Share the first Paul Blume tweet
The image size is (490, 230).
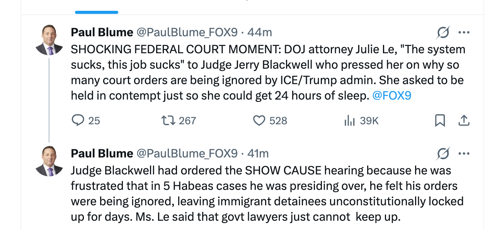(464, 121)
